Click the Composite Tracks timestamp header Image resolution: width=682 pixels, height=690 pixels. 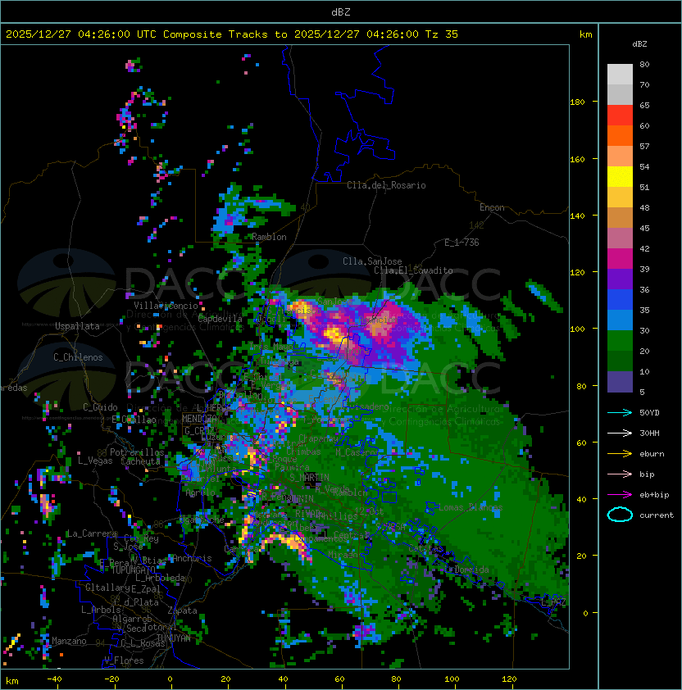coord(232,34)
